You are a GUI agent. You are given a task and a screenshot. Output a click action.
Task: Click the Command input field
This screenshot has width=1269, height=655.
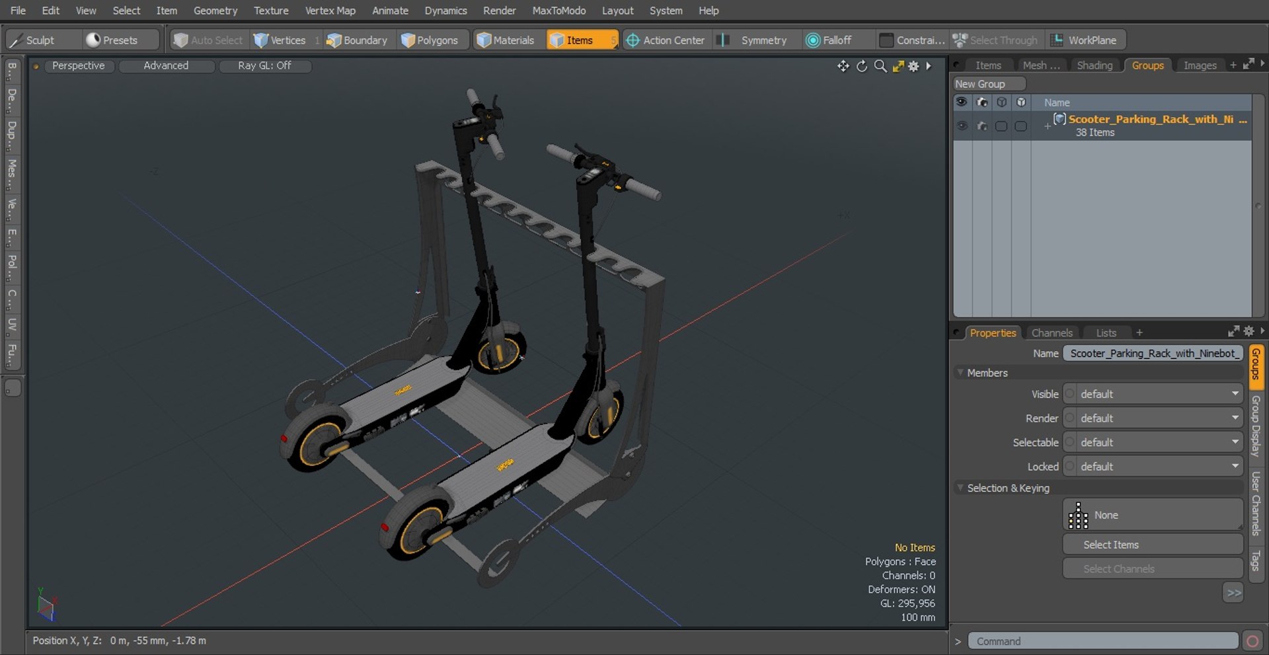(x=1102, y=641)
